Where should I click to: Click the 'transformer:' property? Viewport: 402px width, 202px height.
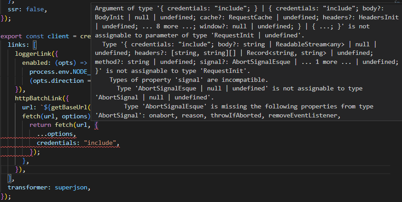click(x=29, y=187)
